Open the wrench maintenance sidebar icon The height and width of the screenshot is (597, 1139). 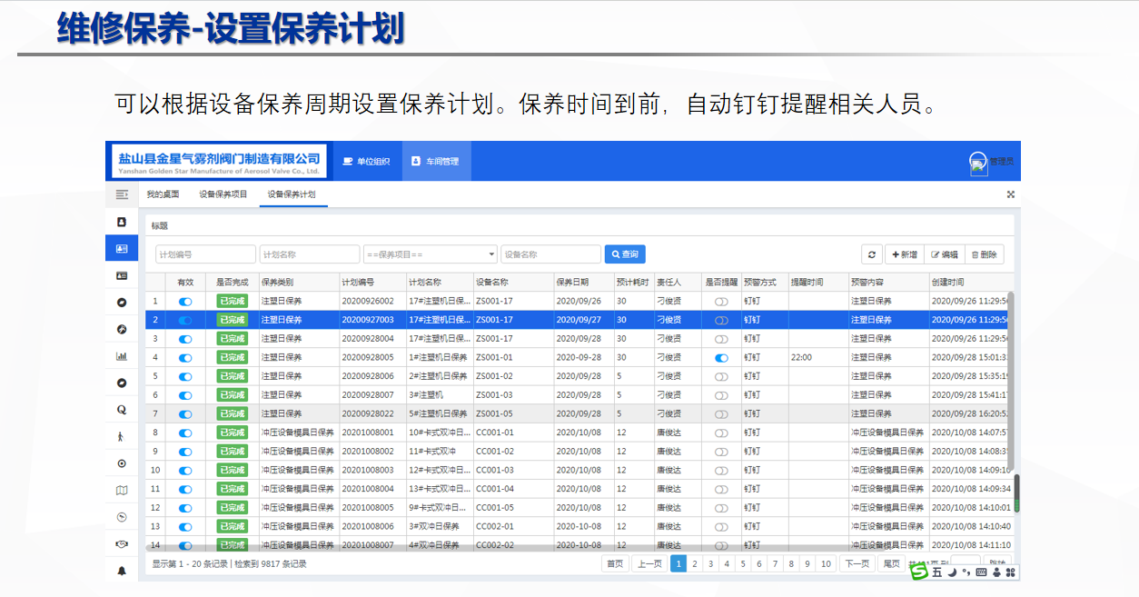122,329
